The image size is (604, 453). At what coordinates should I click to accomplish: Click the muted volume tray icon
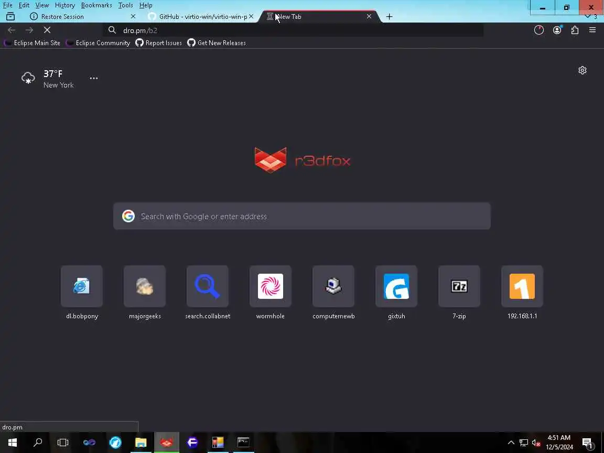[x=536, y=443]
